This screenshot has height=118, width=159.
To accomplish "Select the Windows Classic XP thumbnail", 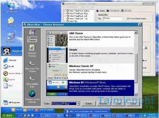I will tap(57, 71).
